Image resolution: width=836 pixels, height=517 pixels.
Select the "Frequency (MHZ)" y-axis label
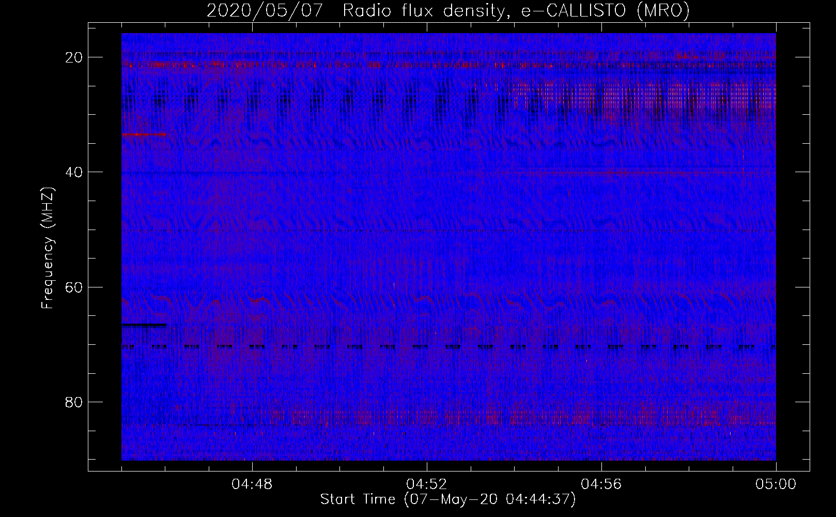pyautogui.click(x=48, y=248)
